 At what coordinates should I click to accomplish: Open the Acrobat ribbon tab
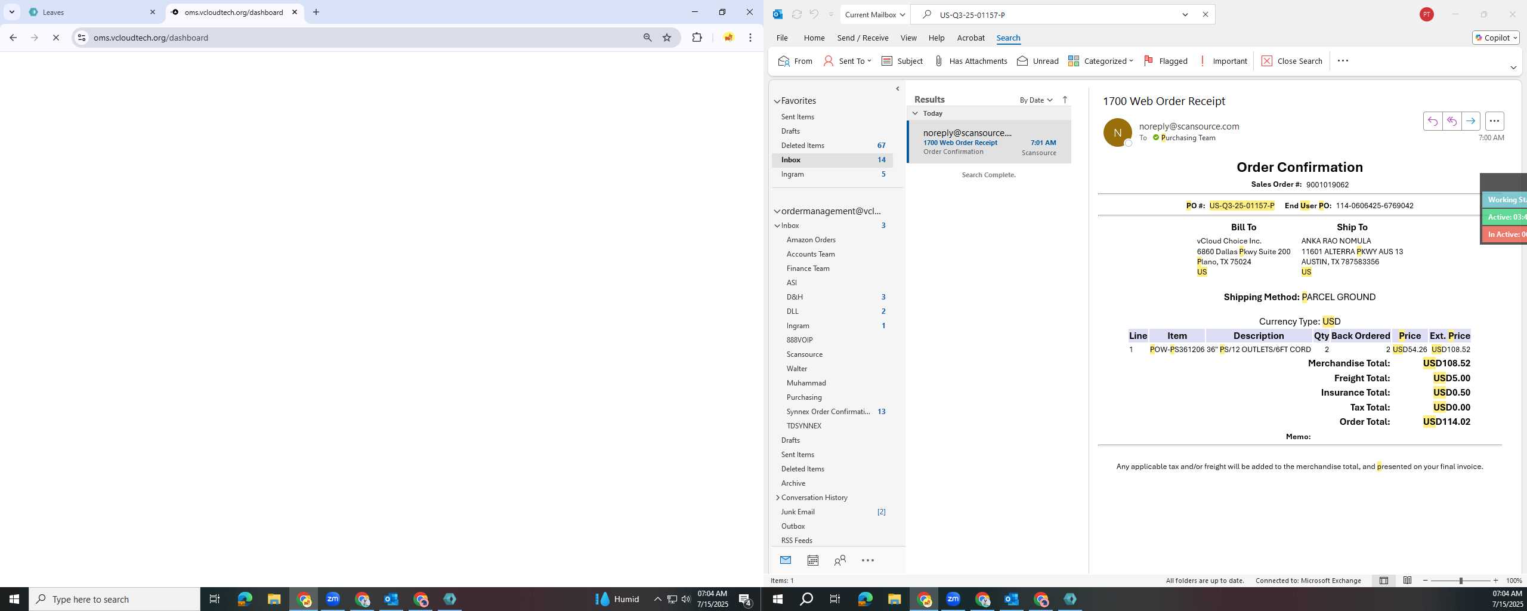[970, 38]
